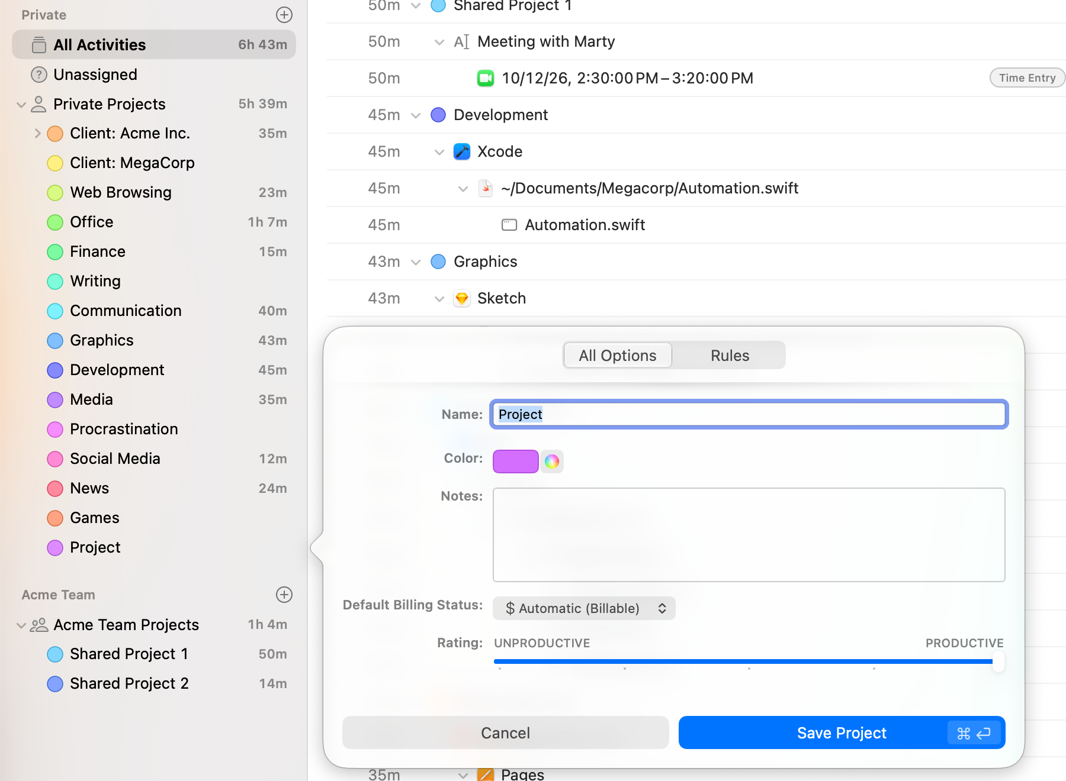Click the project Name text field

749,414
